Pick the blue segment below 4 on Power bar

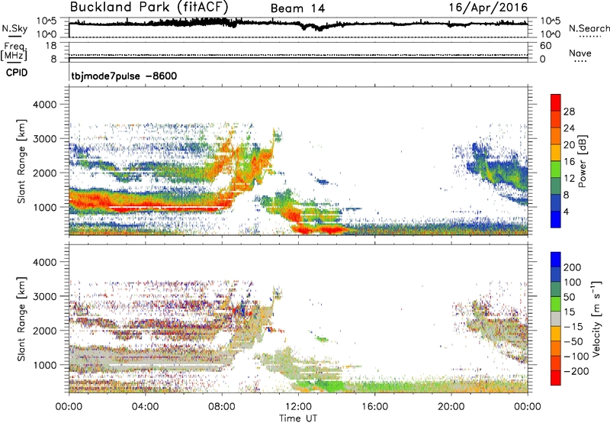[556, 220]
